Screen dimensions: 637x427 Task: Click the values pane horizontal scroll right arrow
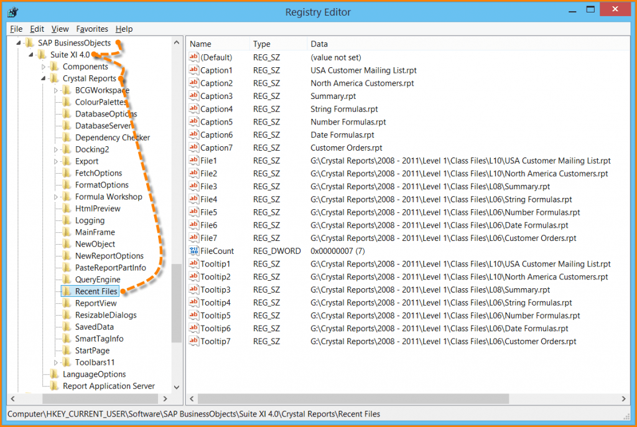[x=623, y=398]
